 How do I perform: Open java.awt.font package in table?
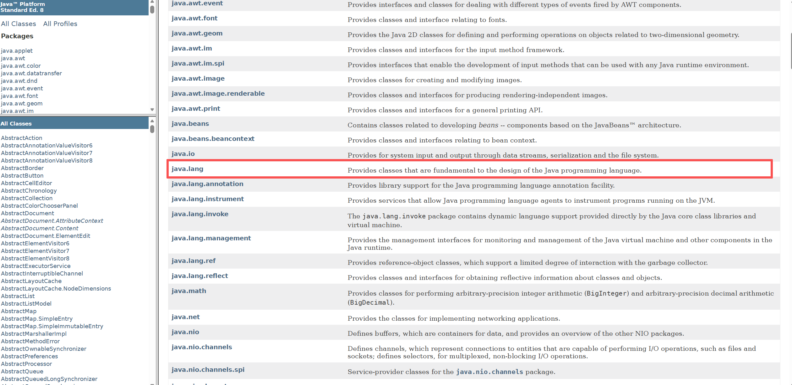pyautogui.click(x=194, y=19)
